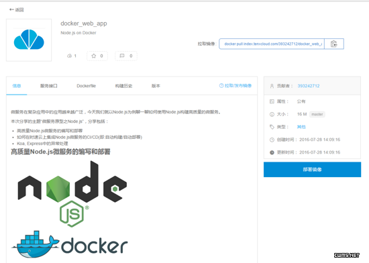
Task: Click the 其他 type link
Action: click(x=301, y=127)
